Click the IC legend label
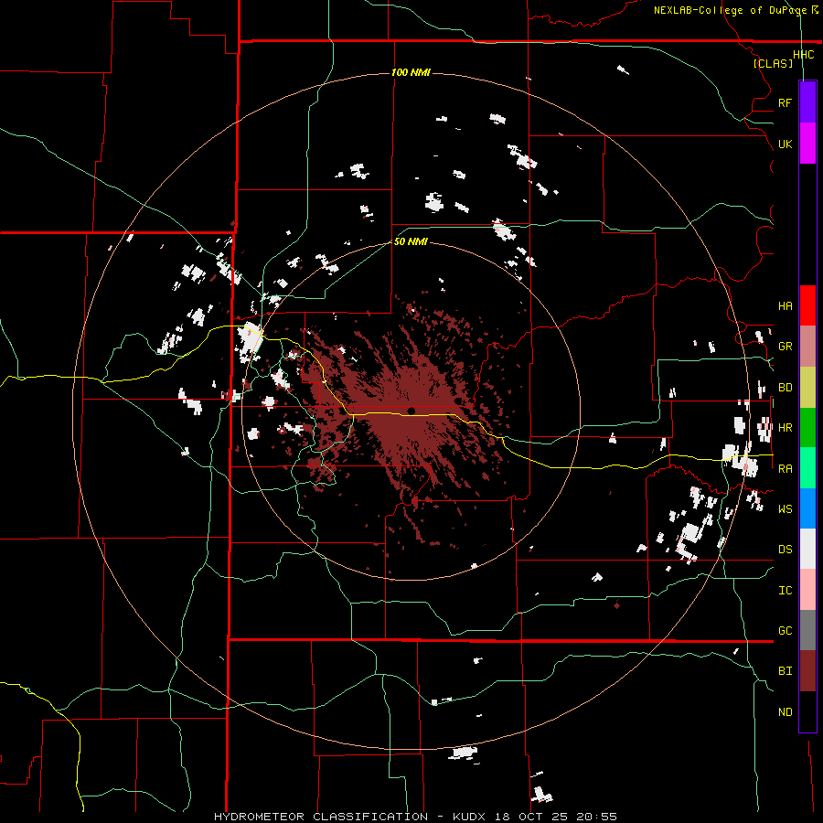The image size is (823, 823). tap(785, 591)
